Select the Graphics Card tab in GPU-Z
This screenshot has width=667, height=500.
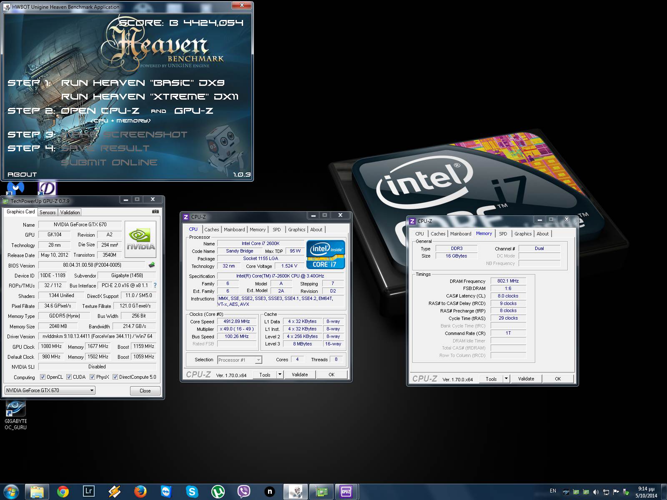21,212
